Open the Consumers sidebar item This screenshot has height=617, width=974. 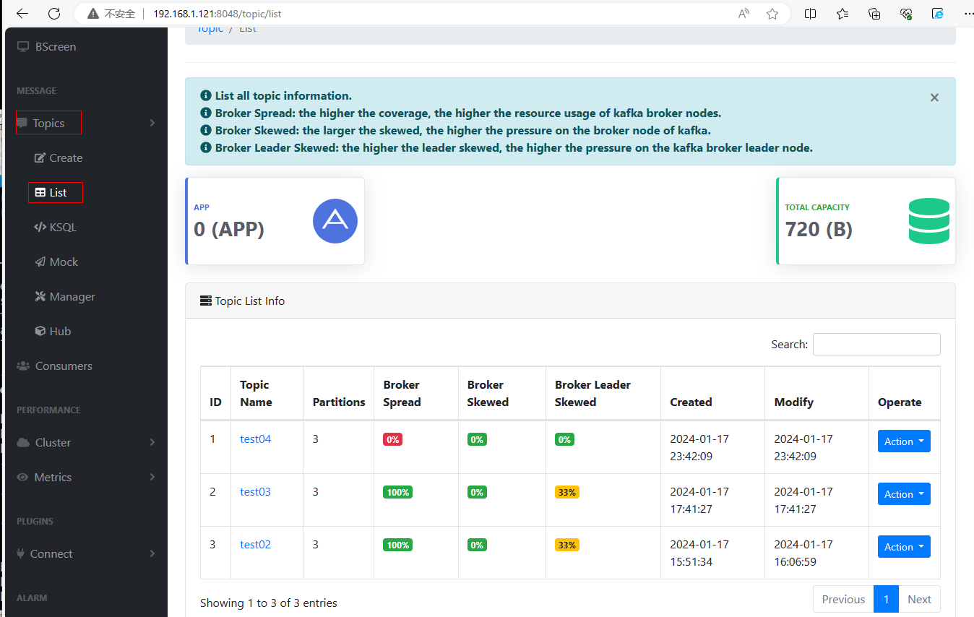pos(63,366)
